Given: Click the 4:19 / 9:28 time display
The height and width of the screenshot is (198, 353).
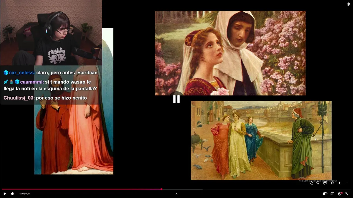Looking at the screenshot, I should point(24,194).
